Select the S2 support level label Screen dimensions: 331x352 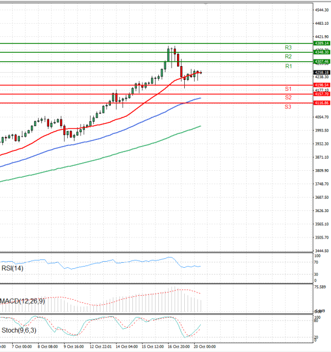point(288,98)
